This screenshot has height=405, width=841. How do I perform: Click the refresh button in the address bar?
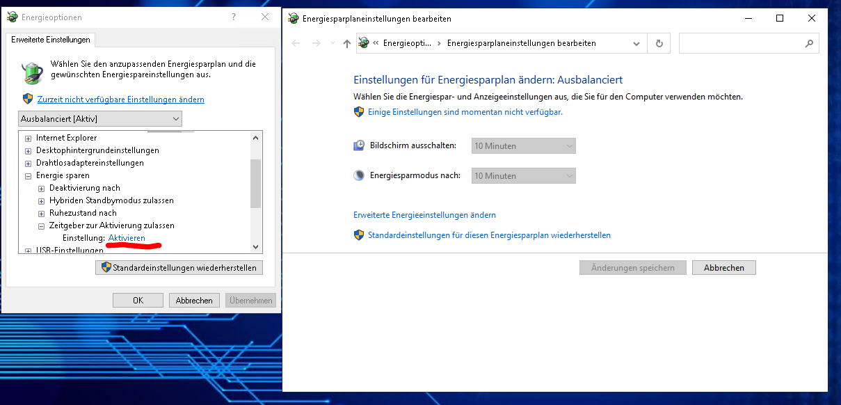(659, 43)
